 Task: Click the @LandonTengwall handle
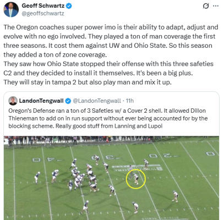[x=97, y=101]
